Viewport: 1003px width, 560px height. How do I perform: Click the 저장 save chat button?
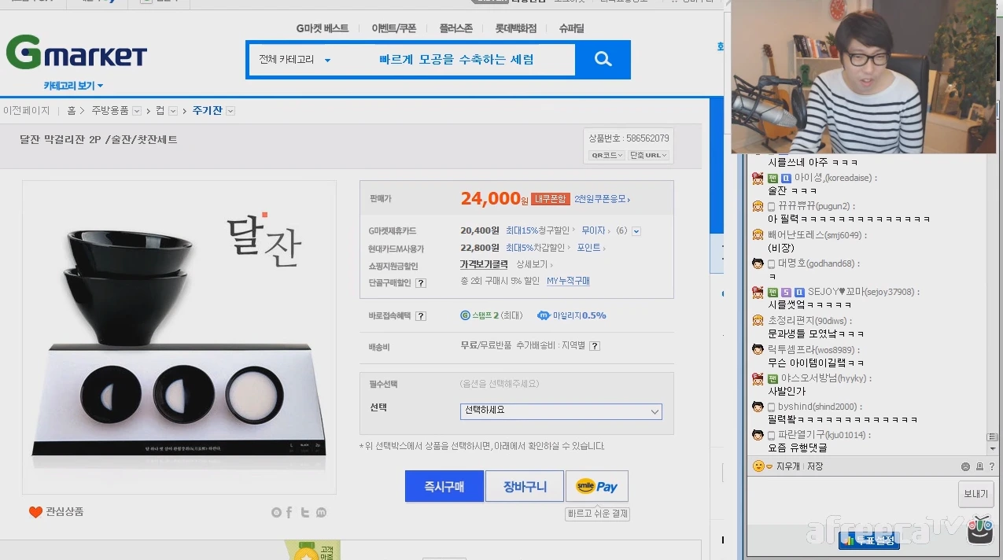click(x=815, y=466)
